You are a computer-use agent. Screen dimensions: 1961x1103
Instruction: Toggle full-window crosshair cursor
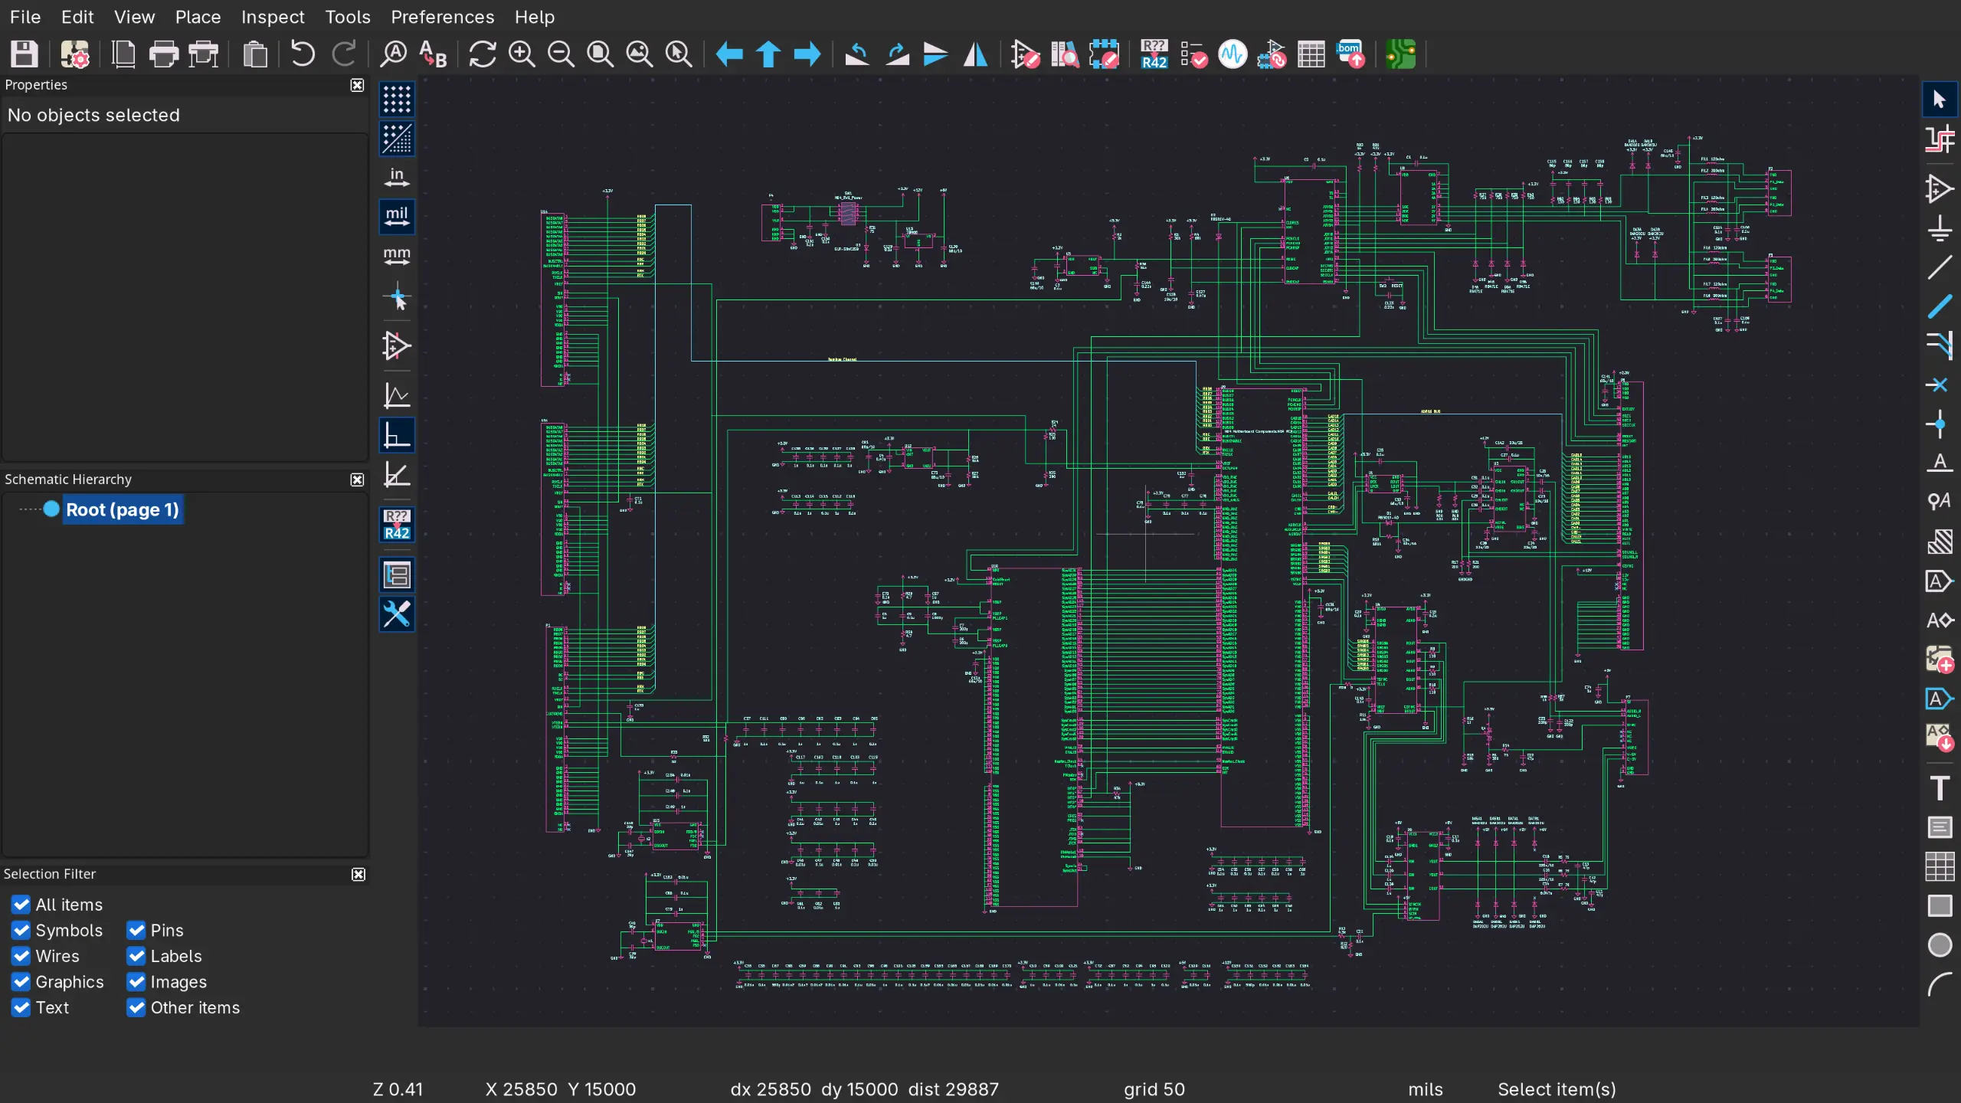(397, 296)
